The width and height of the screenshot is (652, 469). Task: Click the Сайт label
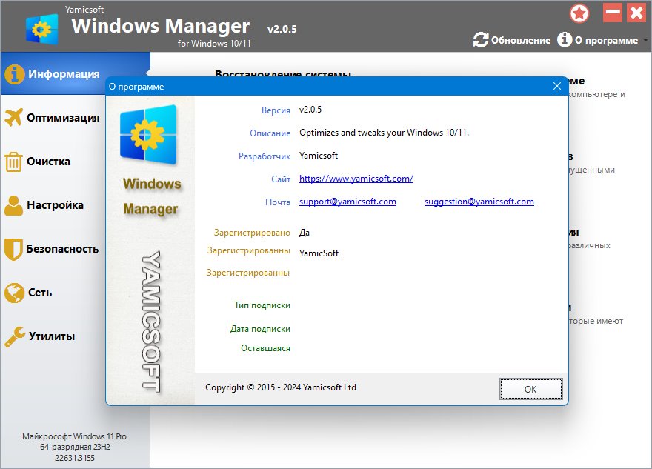[x=281, y=179]
